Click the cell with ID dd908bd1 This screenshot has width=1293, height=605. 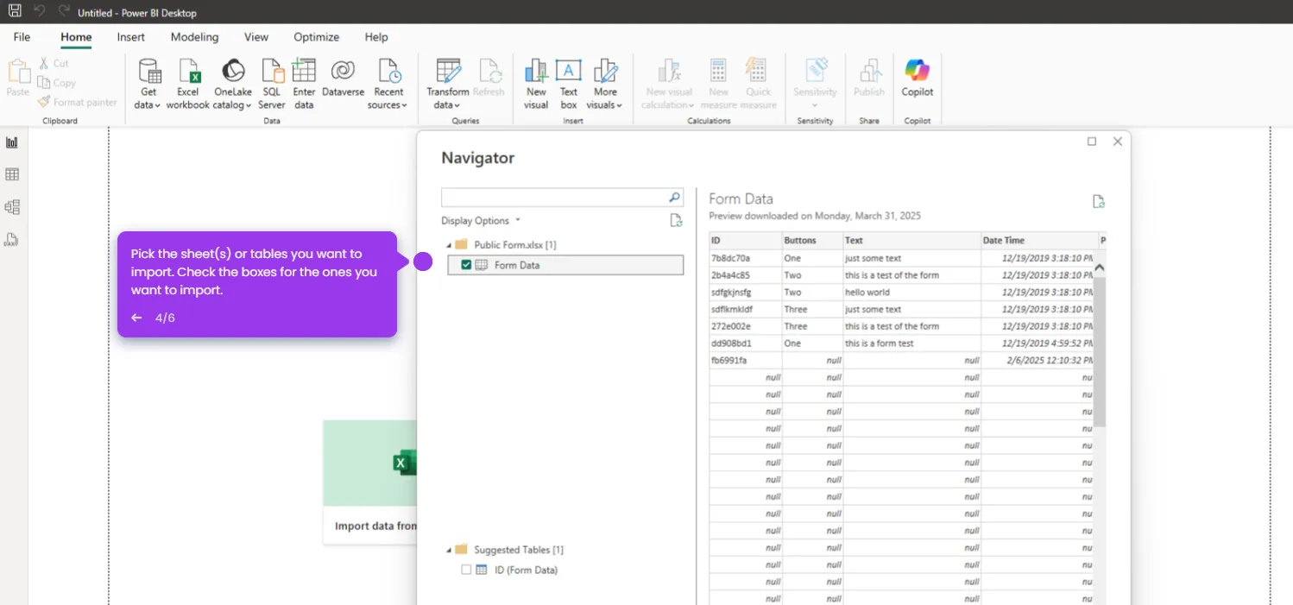(746, 343)
